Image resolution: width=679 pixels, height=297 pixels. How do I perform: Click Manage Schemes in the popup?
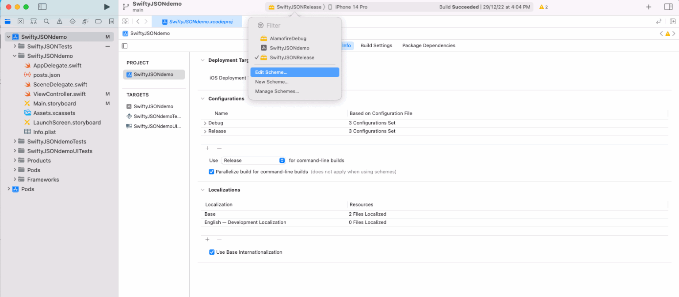(277, 91)
